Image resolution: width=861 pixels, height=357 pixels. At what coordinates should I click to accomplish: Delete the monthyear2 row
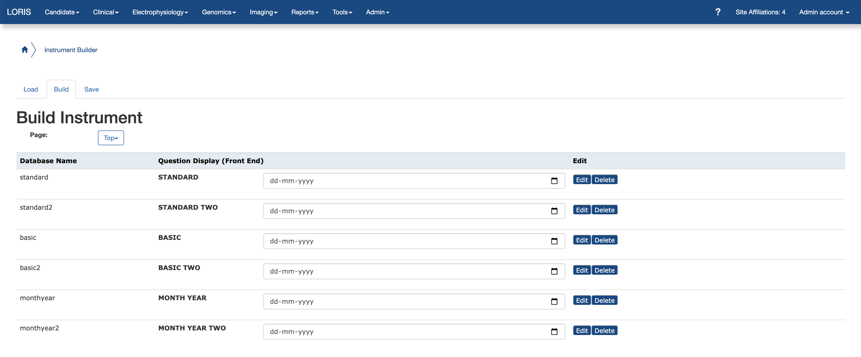click(x=605, y=331)
